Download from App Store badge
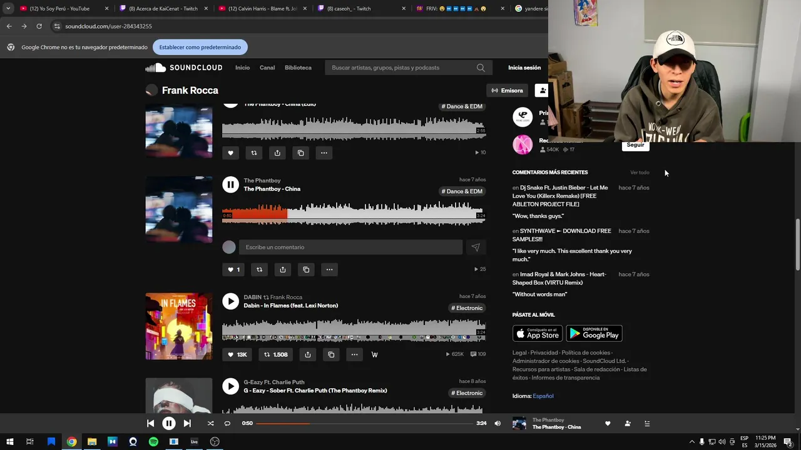 coord(538,334)
